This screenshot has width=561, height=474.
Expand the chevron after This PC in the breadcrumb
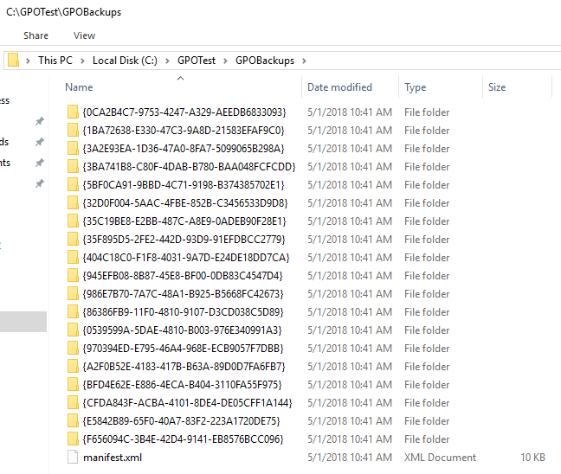[82, 61]
